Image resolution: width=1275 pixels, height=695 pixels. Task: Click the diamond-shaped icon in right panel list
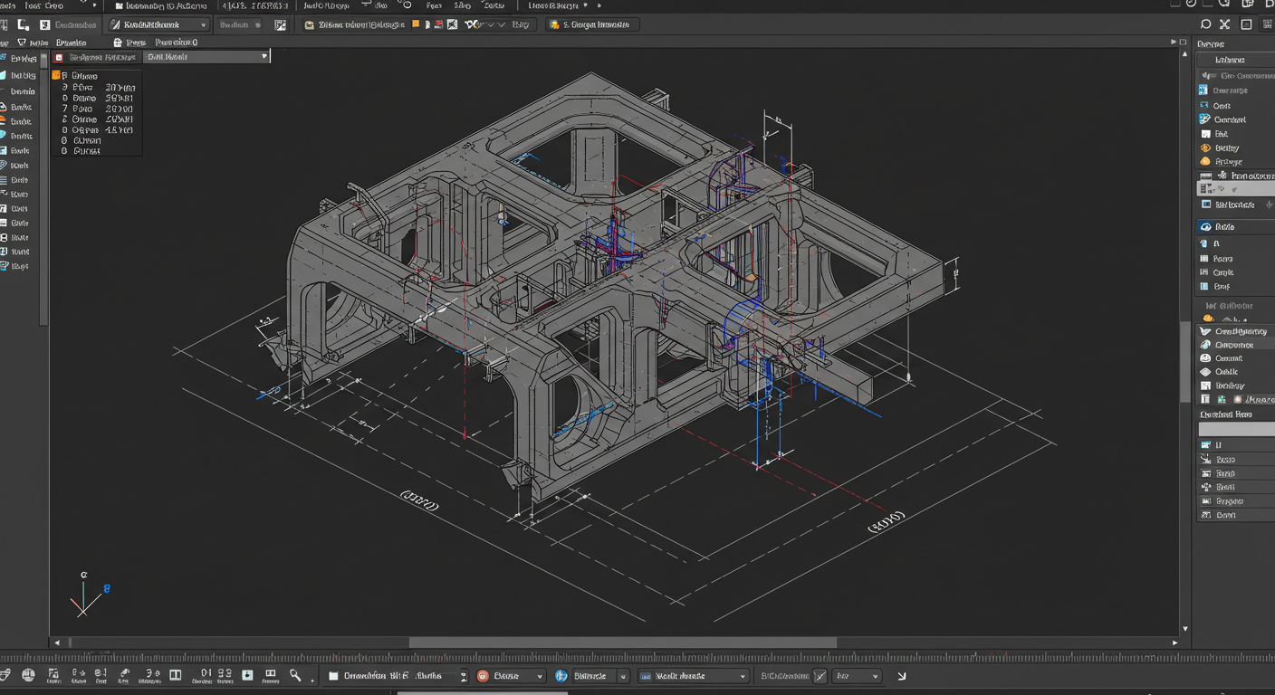pyautogui.click(x=1205, y=372)
